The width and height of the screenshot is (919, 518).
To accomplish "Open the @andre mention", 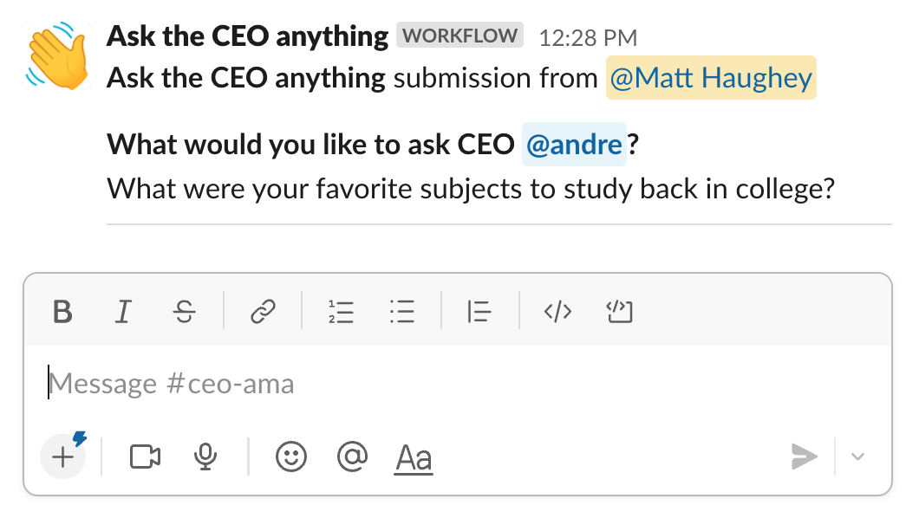I will [x=574, y=144].
